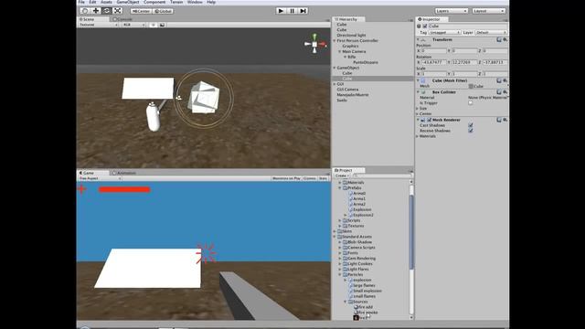The height and width of the screenshot is (329, 585).
Task: Select the Scale tool in toolbar
Action: pos(117,11)
